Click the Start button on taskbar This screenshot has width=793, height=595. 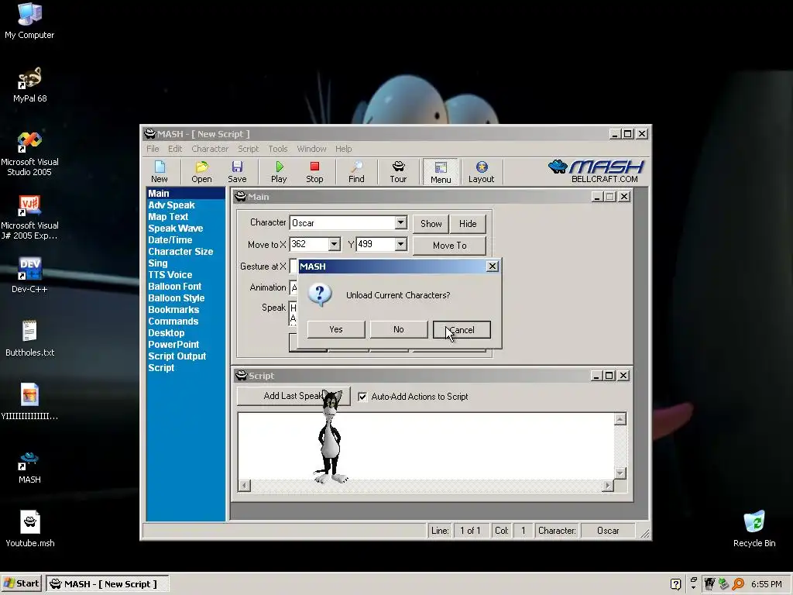(x=21, y=584)
